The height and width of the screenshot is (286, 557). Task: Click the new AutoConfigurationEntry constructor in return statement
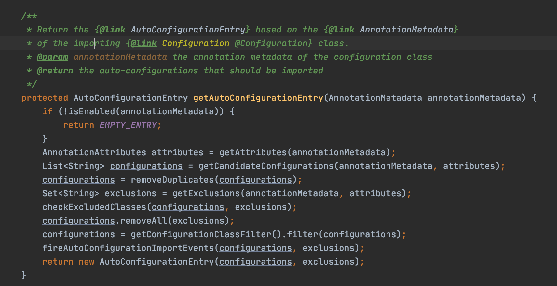(x=146, y=262)
